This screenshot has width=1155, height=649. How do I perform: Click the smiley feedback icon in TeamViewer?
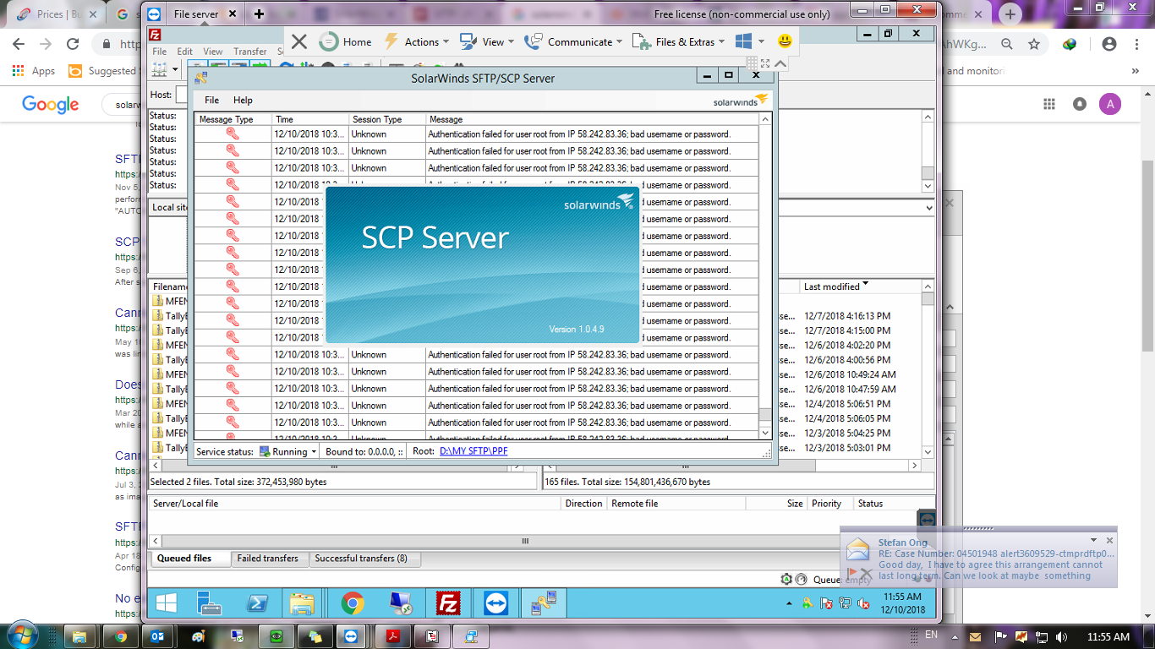pyautogui.click(x=786, y=41)
